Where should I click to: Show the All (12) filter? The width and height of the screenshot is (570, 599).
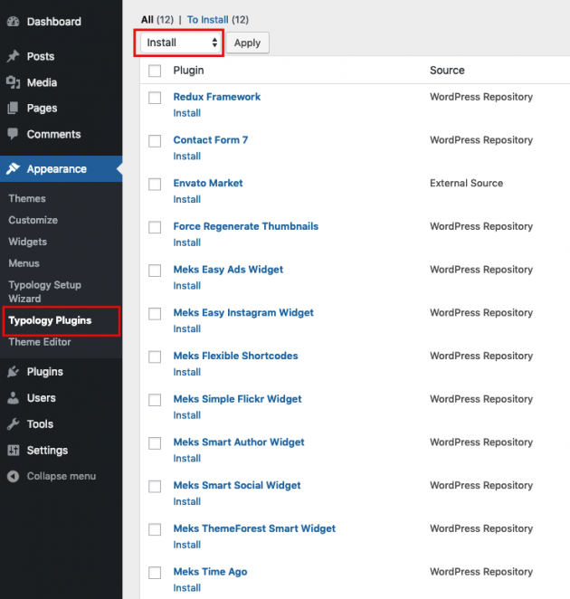click(x=157, y=20)
